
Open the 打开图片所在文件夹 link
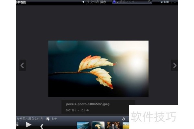pos(30,119)
